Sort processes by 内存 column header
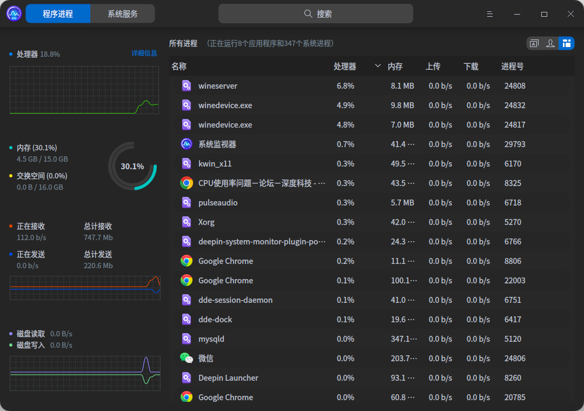This screenshot has width=584, height=411. pyautogui.click(x=395, y=67)
